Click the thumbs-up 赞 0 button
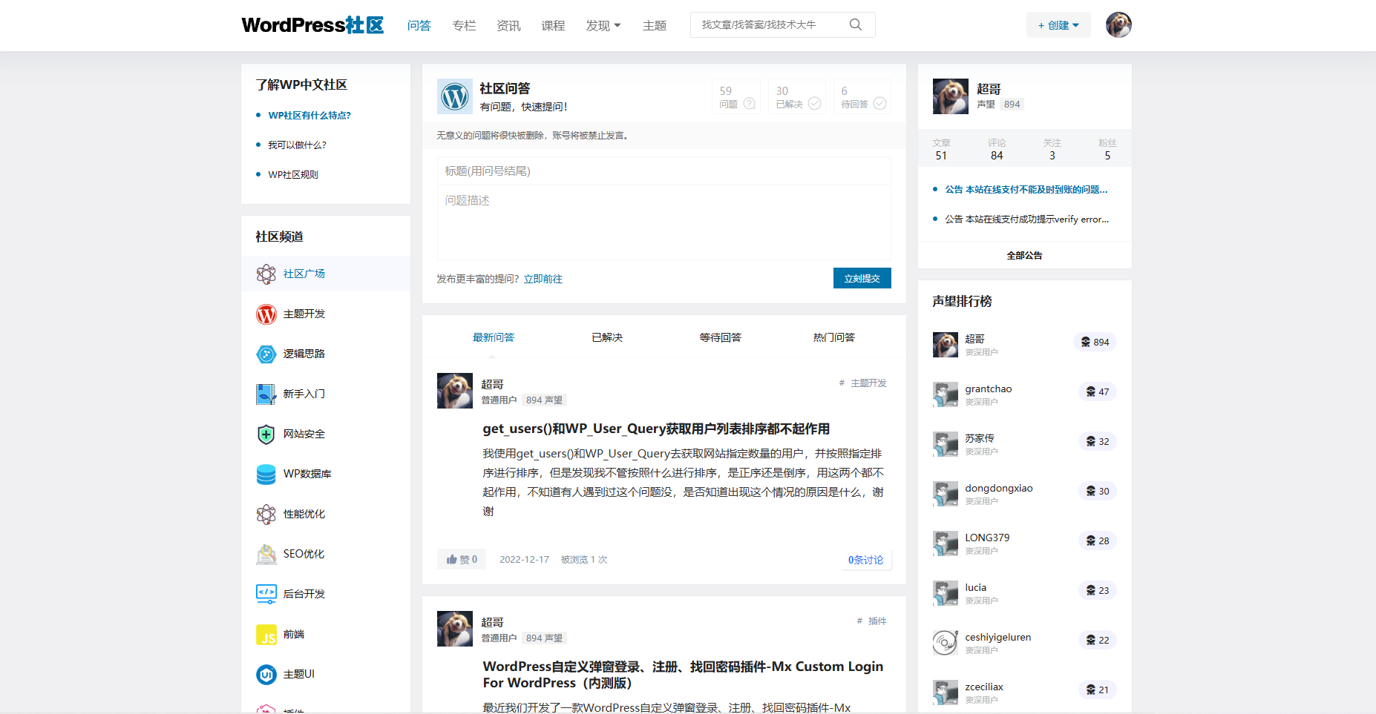 pos(462,560)
